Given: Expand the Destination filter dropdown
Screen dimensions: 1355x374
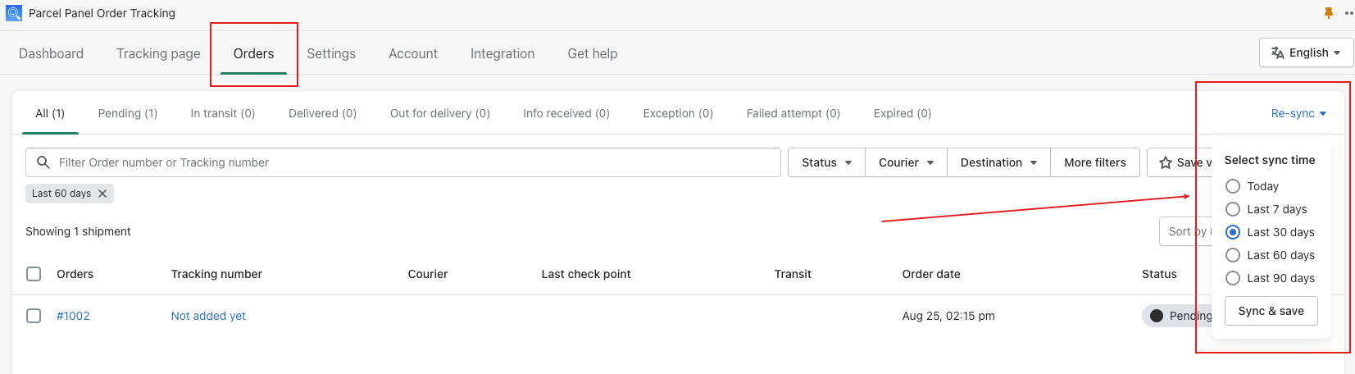Looking at the screenshot, I should (x=998, y=162).
